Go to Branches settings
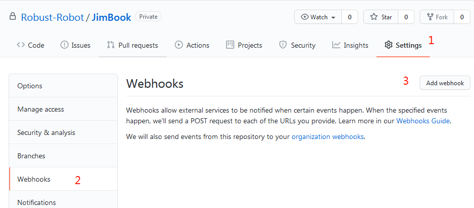This screenshot has width=474, height=208. point(63,156)
